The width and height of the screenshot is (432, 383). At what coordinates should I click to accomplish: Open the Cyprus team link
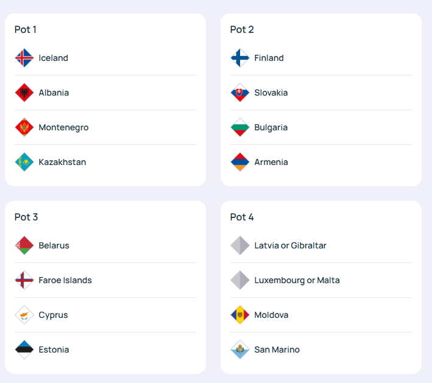point(53,315)
